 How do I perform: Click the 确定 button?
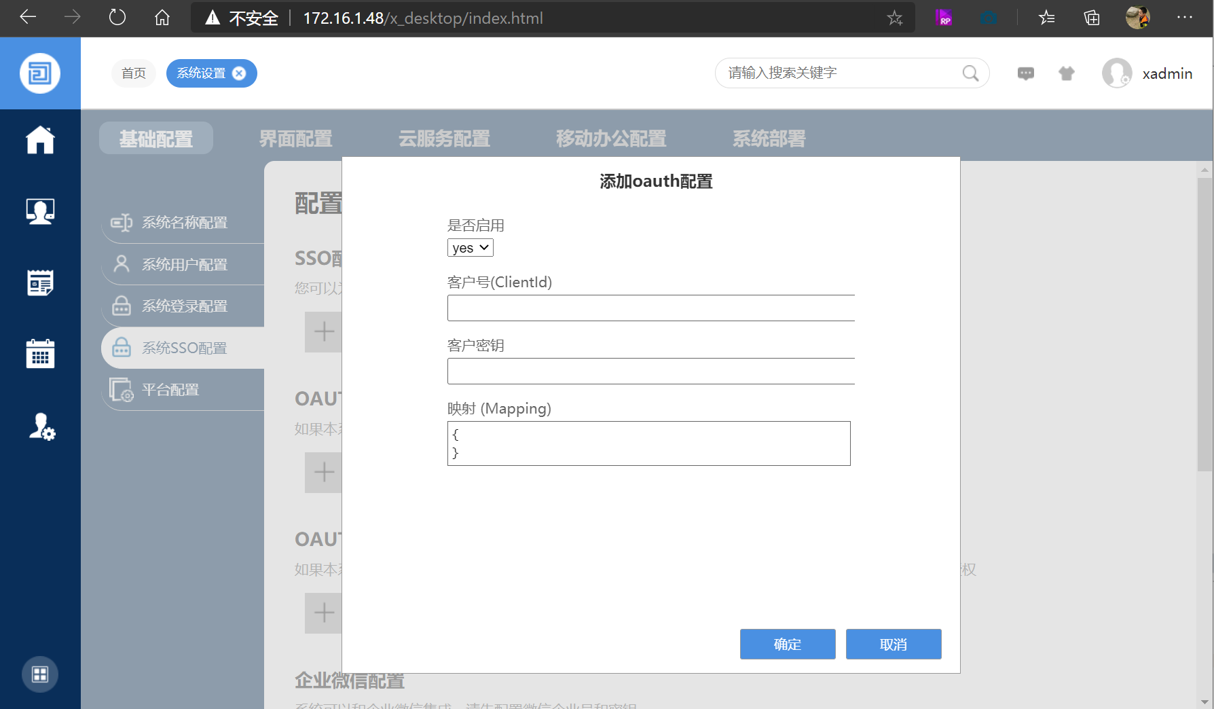point(788,644)
